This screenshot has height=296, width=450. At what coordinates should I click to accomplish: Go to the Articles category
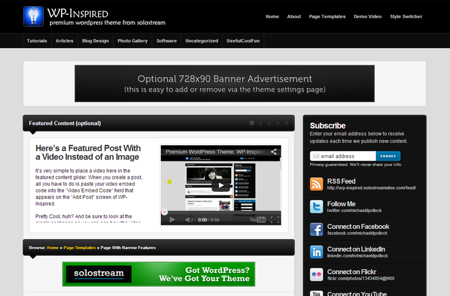[64, 41]
